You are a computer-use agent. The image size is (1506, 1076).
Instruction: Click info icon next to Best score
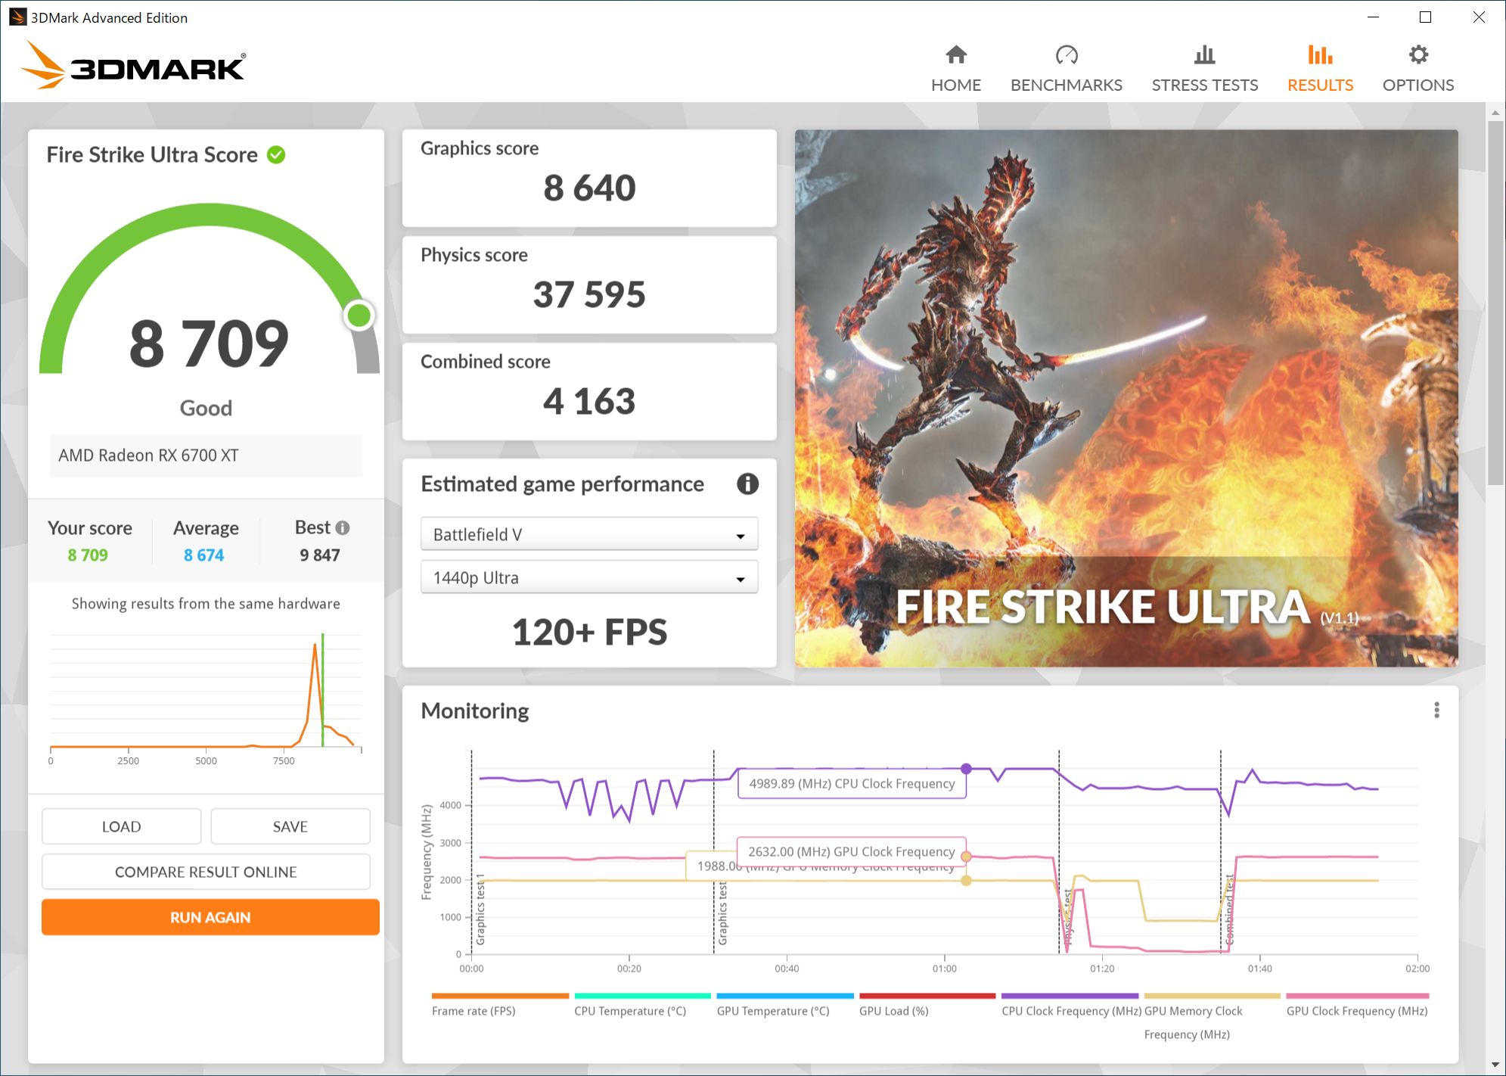[343, 527]
